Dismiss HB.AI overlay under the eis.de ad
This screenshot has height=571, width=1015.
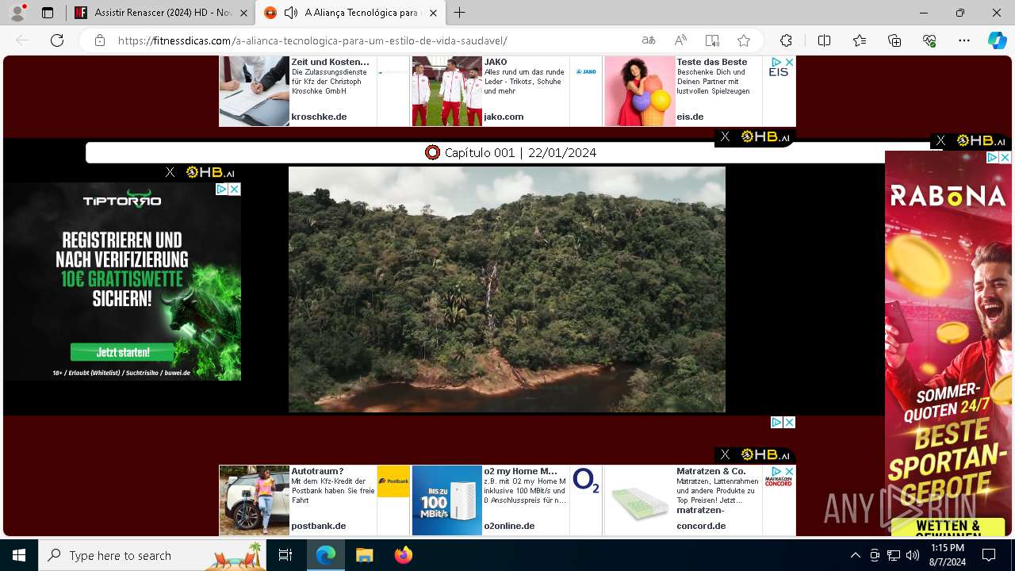[x=725, y=137]
